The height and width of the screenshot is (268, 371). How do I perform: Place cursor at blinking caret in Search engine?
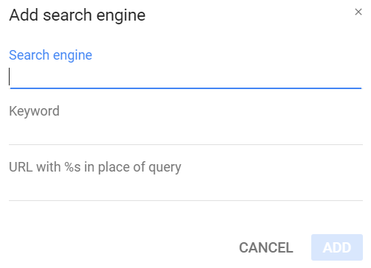(x=10, y=77)
